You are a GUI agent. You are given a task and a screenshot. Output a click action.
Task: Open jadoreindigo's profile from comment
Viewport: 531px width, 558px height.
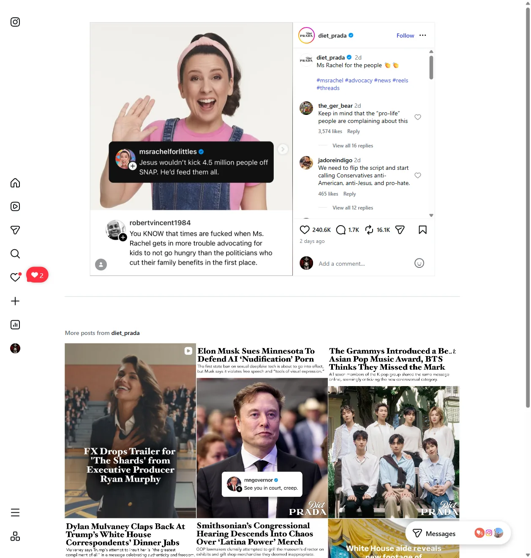pos(335,160)
